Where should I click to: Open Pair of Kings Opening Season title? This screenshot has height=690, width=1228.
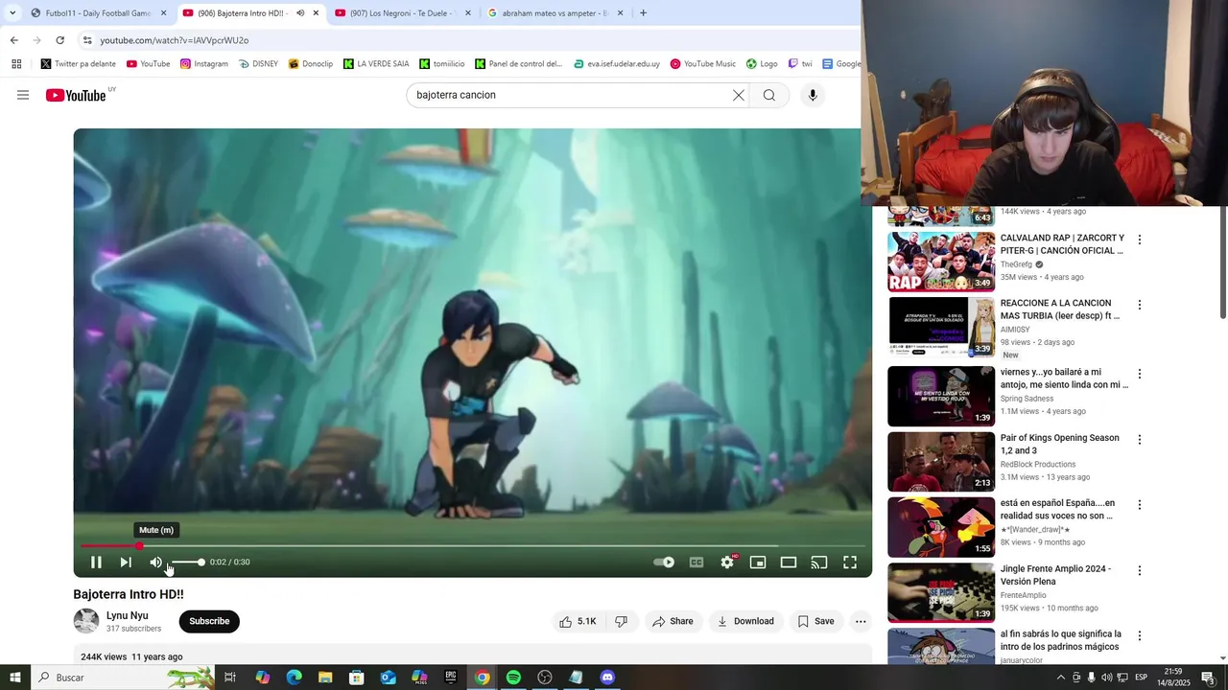coord(1060,444)
